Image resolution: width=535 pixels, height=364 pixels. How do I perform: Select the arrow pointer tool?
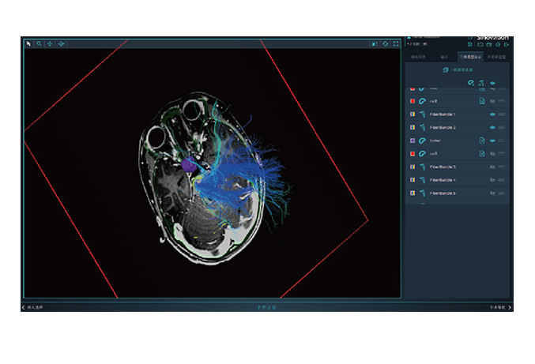pyautogui.click(x=28, y=43)
